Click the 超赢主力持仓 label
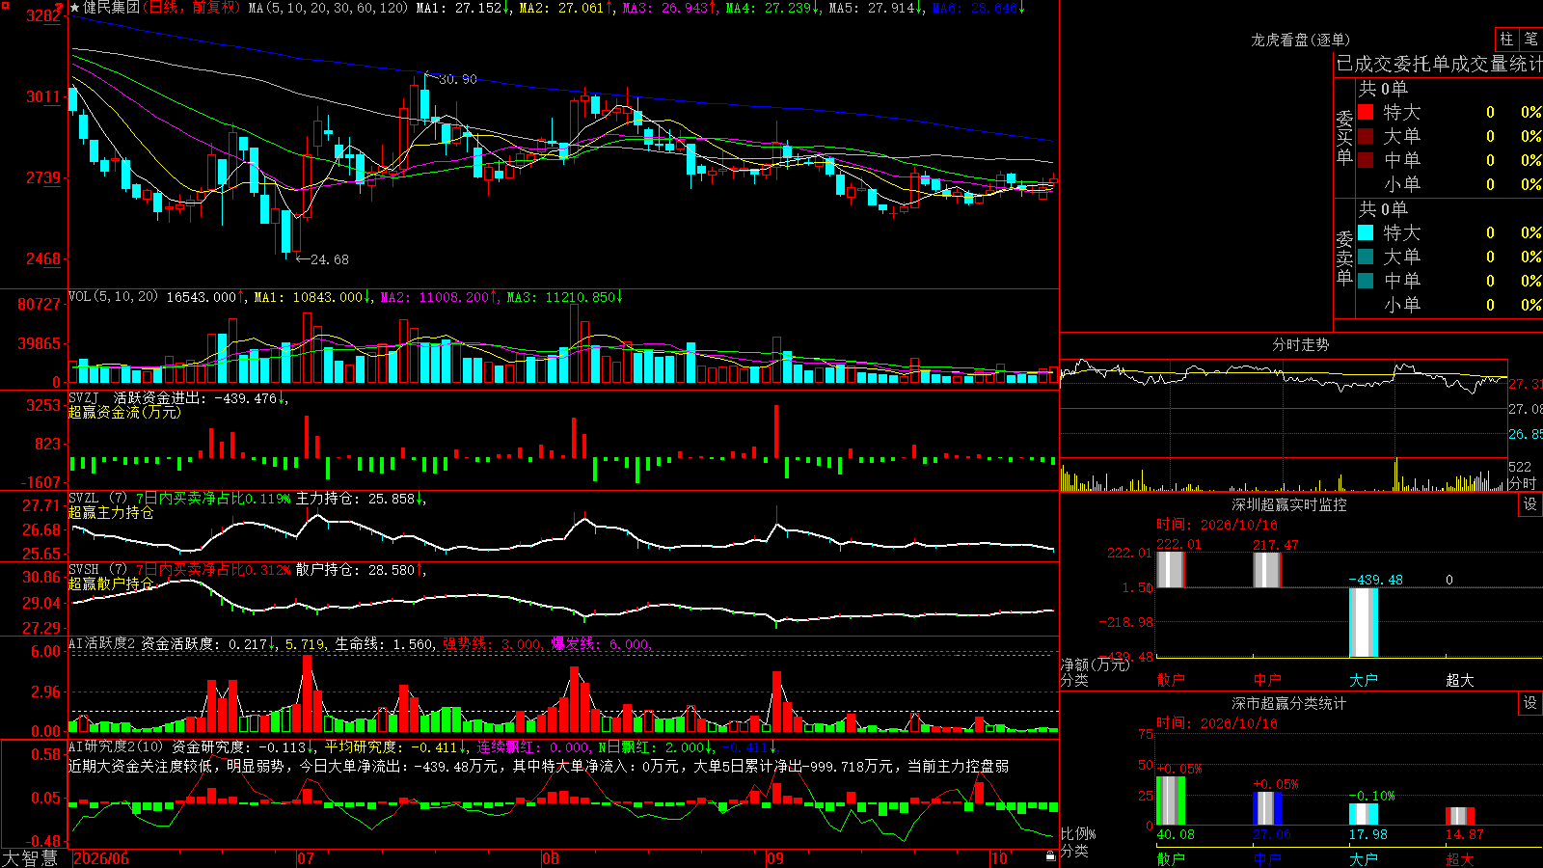The image size is (1543, 868). tap(111, 512)
